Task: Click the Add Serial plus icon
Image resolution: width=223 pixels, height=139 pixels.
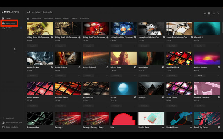Action: point(3,118)
